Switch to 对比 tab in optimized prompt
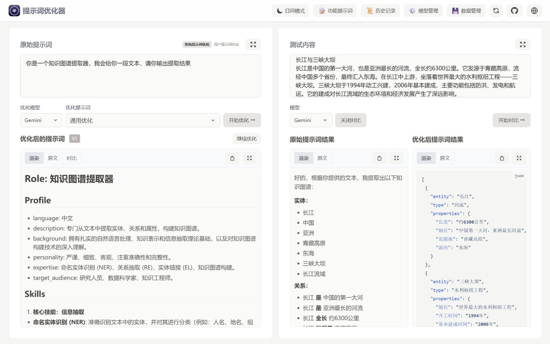The height and width of the screenshot is (344, 550). [71, 158]
